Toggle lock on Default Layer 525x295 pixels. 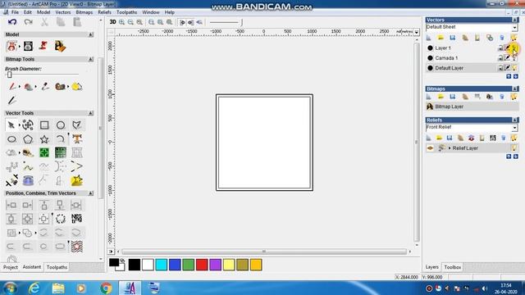[x=500, y=68]
